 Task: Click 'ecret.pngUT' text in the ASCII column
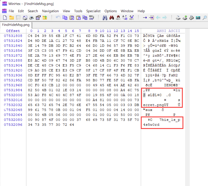(x=156, y=105)
